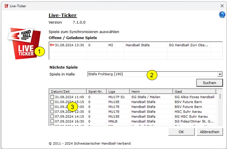Image resolution: width=227 pixels, height=149 pixels.
Task: Click the live icon of 31.08.2024 13:30 game
Action: click(52, 45)
